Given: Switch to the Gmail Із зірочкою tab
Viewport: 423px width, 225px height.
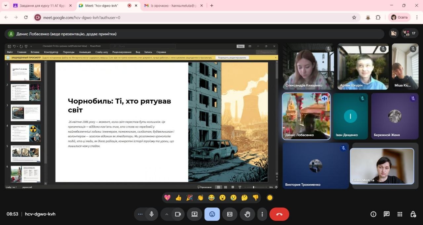Looking at the screenshot, I should [174, 6].
